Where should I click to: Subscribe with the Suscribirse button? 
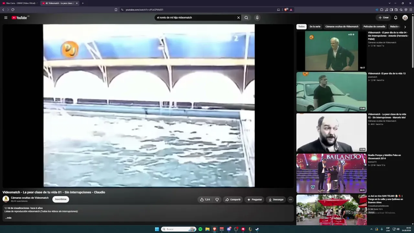click(60, 199)
